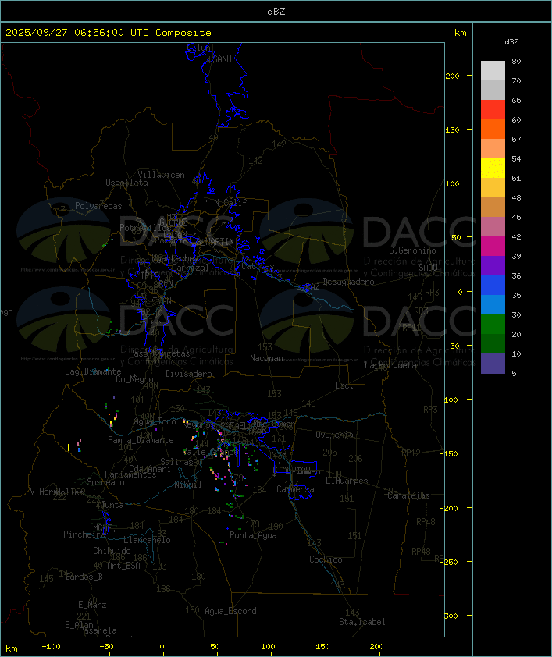The height and width of the screenshot is (657, 552).
Task: Click the Bardas_B map label
Action: click(x=84, y=577)
